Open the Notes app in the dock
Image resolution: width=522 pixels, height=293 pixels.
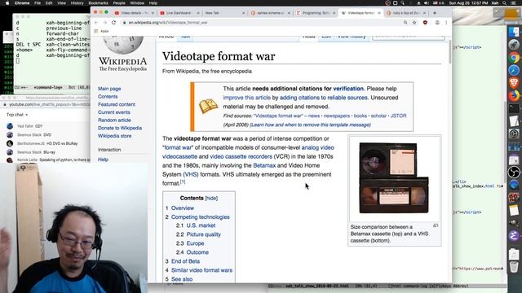coord(514,210)
